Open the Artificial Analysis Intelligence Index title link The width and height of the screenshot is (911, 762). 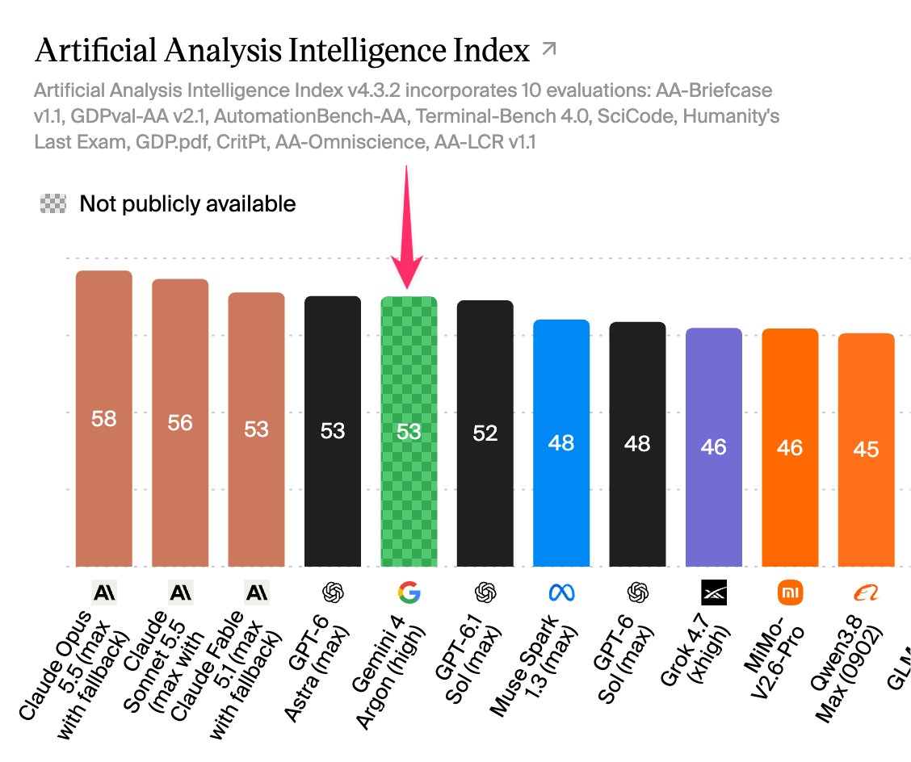283,50
